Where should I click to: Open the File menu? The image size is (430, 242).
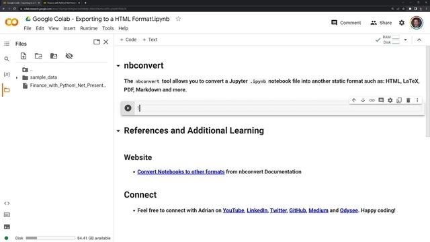[x=28, y=28]
